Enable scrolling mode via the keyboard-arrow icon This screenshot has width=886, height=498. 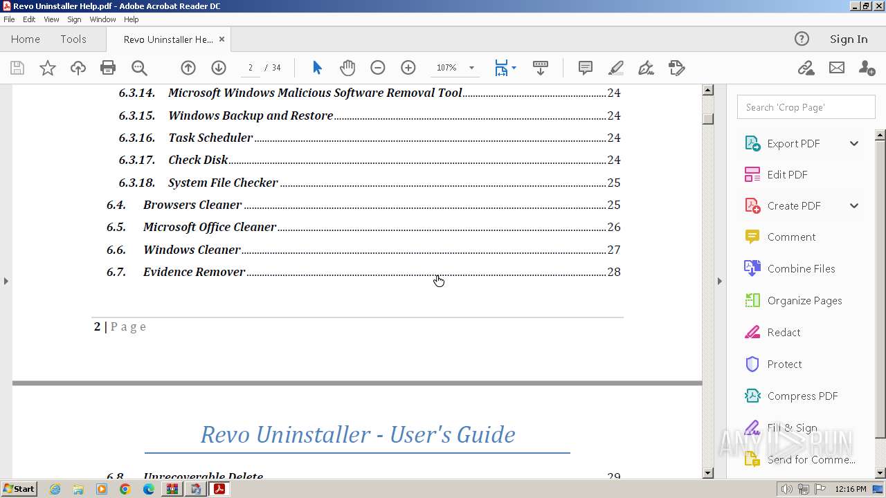(x=541, y=68)
